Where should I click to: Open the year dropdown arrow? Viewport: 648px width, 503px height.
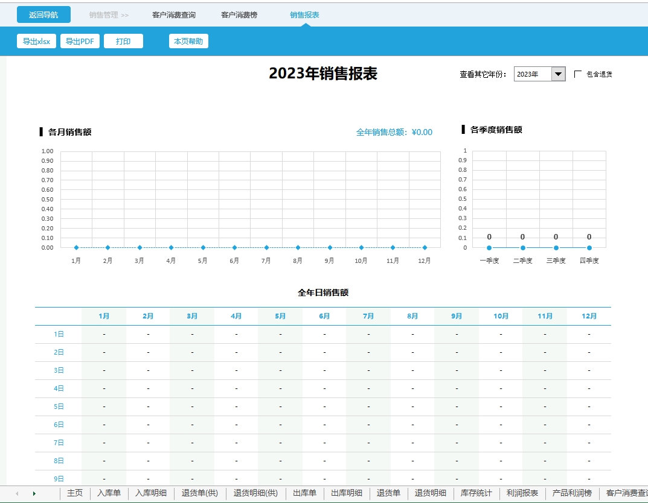pyautogui.click(x=559, y=74)
